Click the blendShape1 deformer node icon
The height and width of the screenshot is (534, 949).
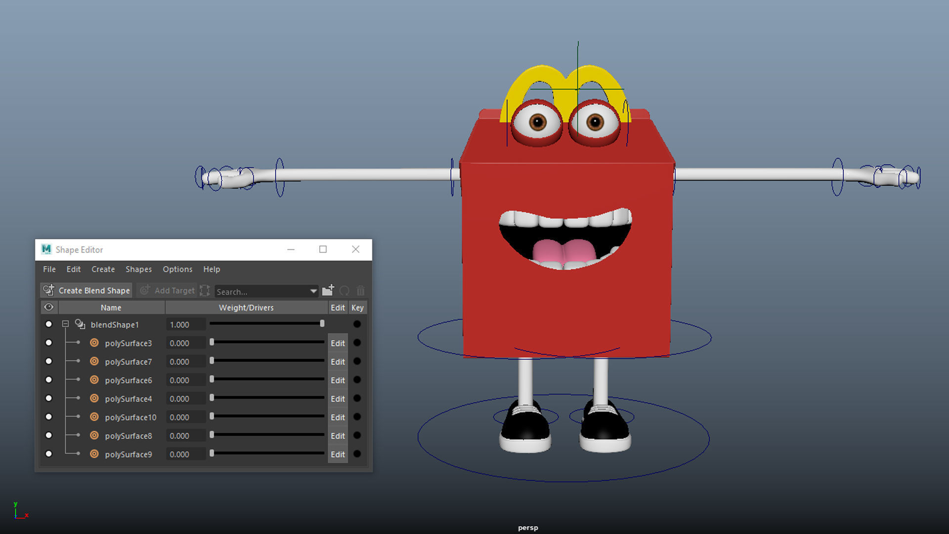(x=80, y=324)
